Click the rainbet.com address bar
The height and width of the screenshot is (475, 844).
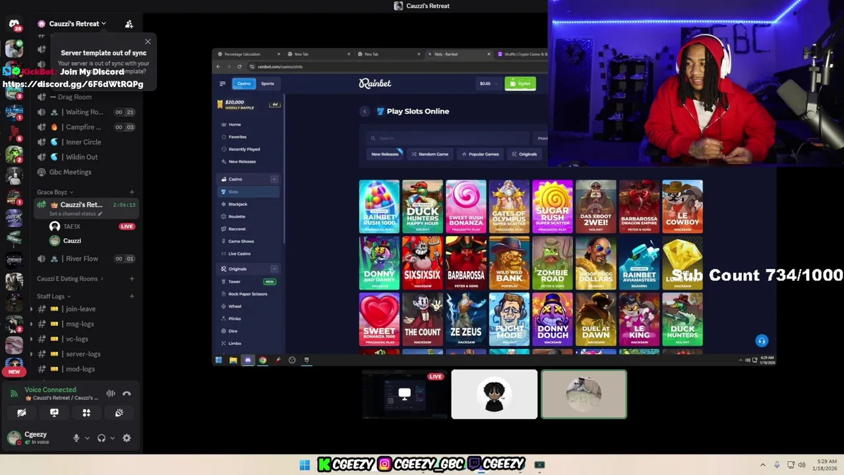click(x=396, y=67)
